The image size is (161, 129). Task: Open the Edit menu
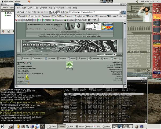click(24, 8)
